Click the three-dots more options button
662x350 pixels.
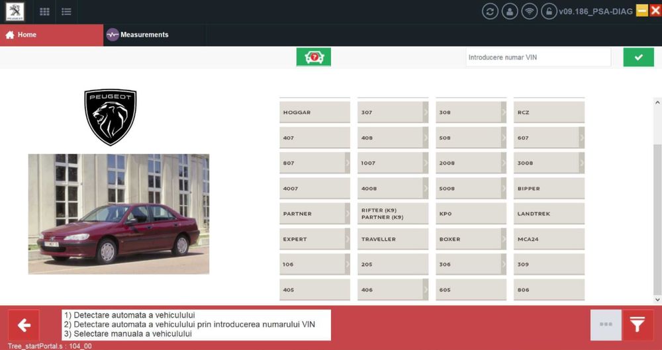(606, 325)
